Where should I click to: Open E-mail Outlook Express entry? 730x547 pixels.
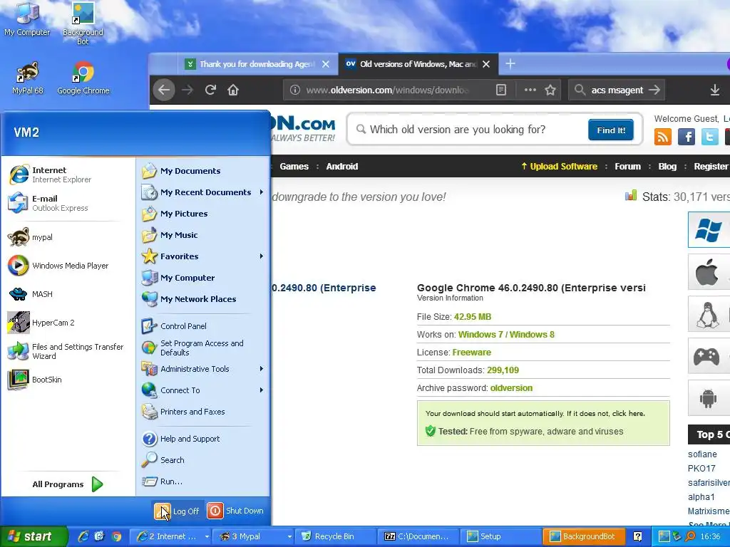[x=68, y=203]
